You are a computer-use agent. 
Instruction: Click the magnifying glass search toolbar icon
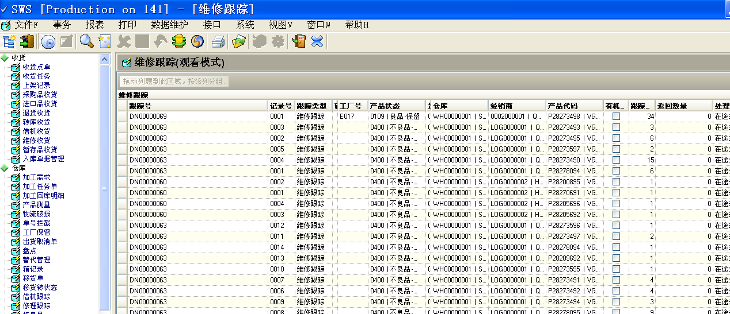[86, 41]
